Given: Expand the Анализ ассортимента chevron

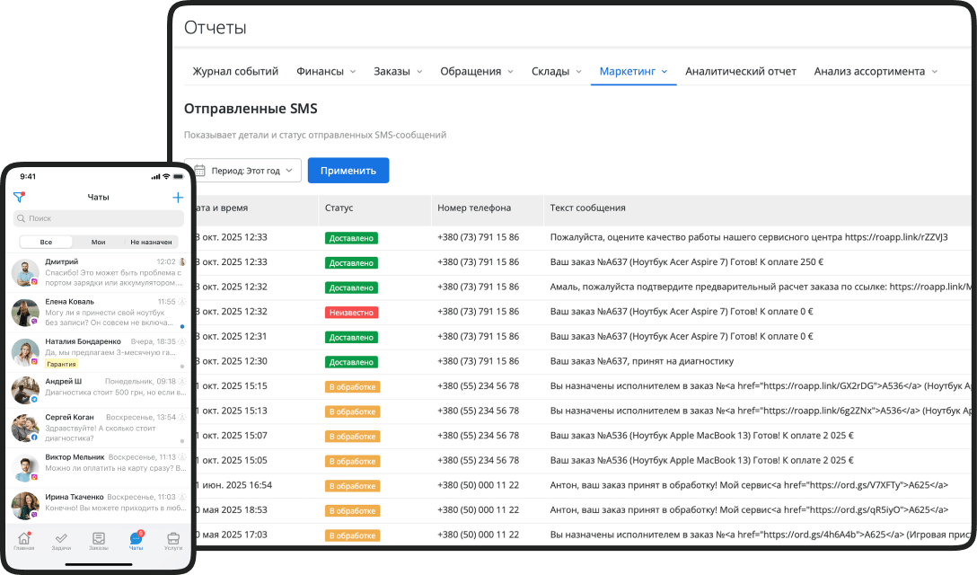Looking at the screenshot, I should [935, 72].
